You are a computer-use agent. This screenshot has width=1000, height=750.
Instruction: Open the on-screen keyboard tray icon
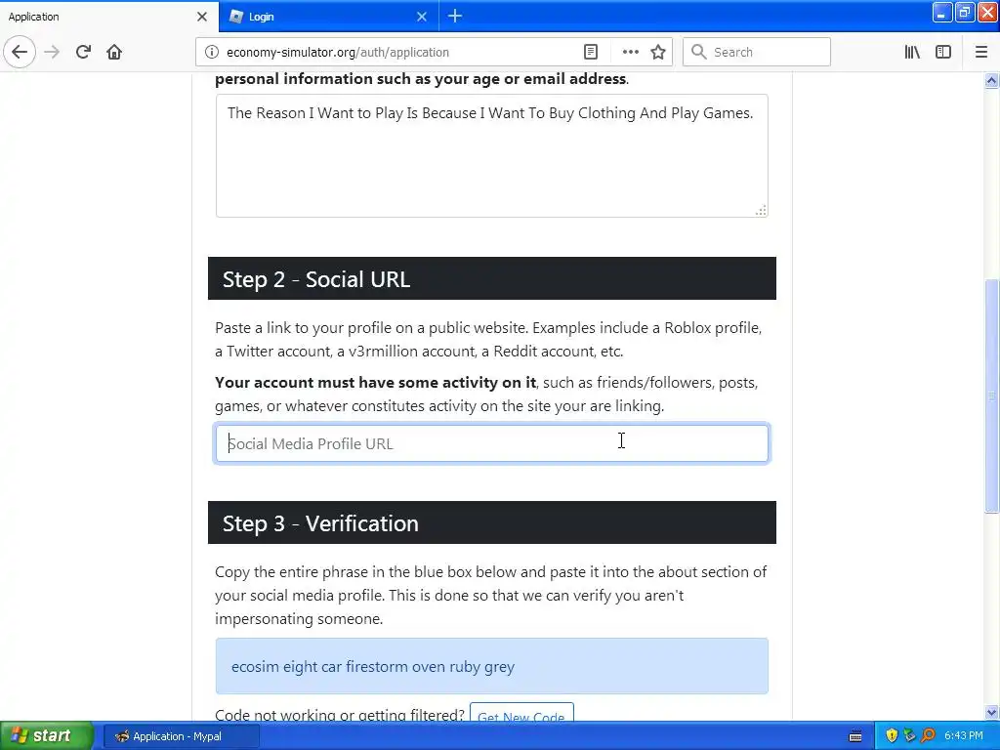click(855, 736)
